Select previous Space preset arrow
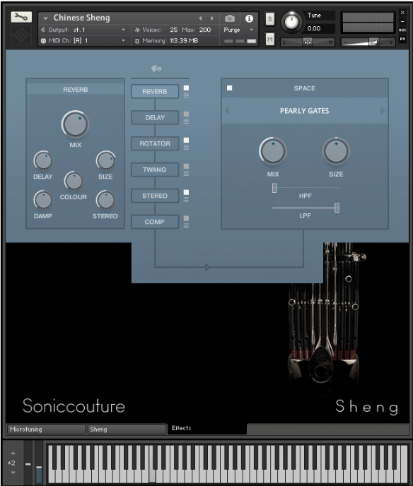The image size is (413, 486). click(227, 110)
